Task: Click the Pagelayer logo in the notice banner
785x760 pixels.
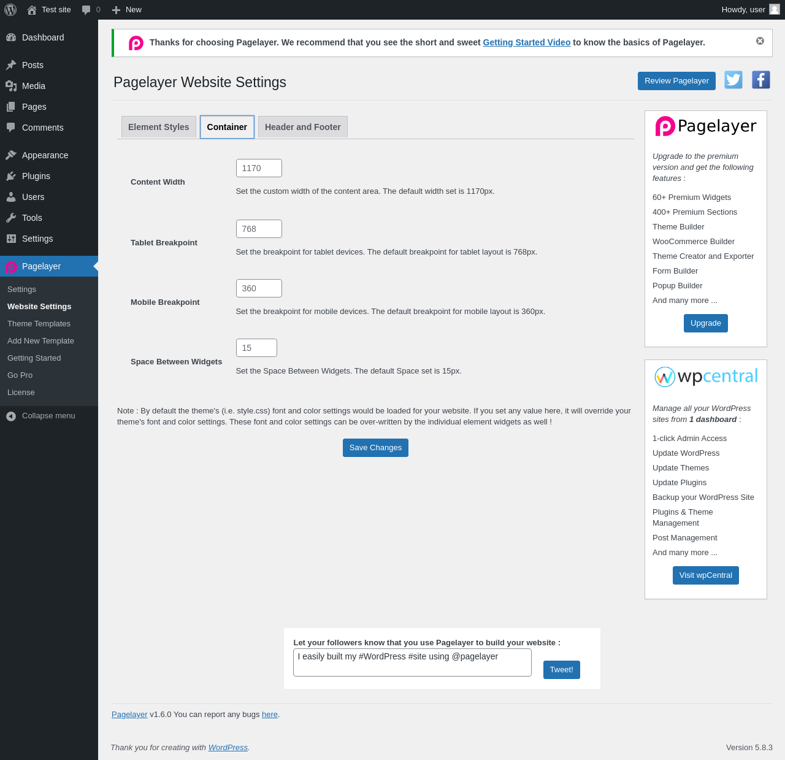Action: click(x=136, y=43)
